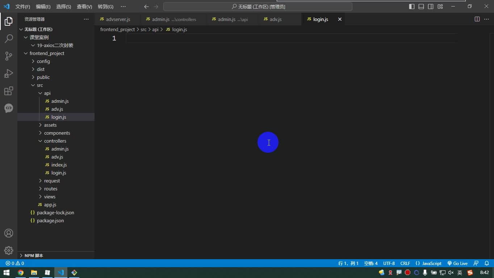This screenshot has width=494, height=278.
Task: Open Source Control view
Action: (x=9, y=56)
